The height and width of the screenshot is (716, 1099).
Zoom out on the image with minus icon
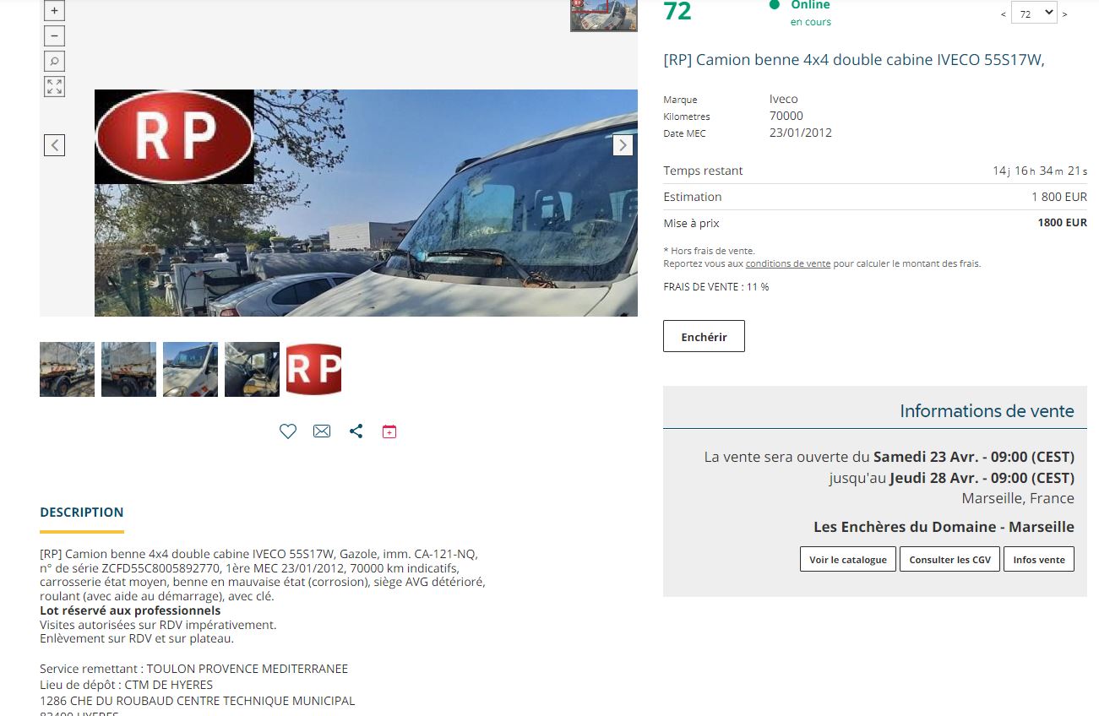click(54, 36)
